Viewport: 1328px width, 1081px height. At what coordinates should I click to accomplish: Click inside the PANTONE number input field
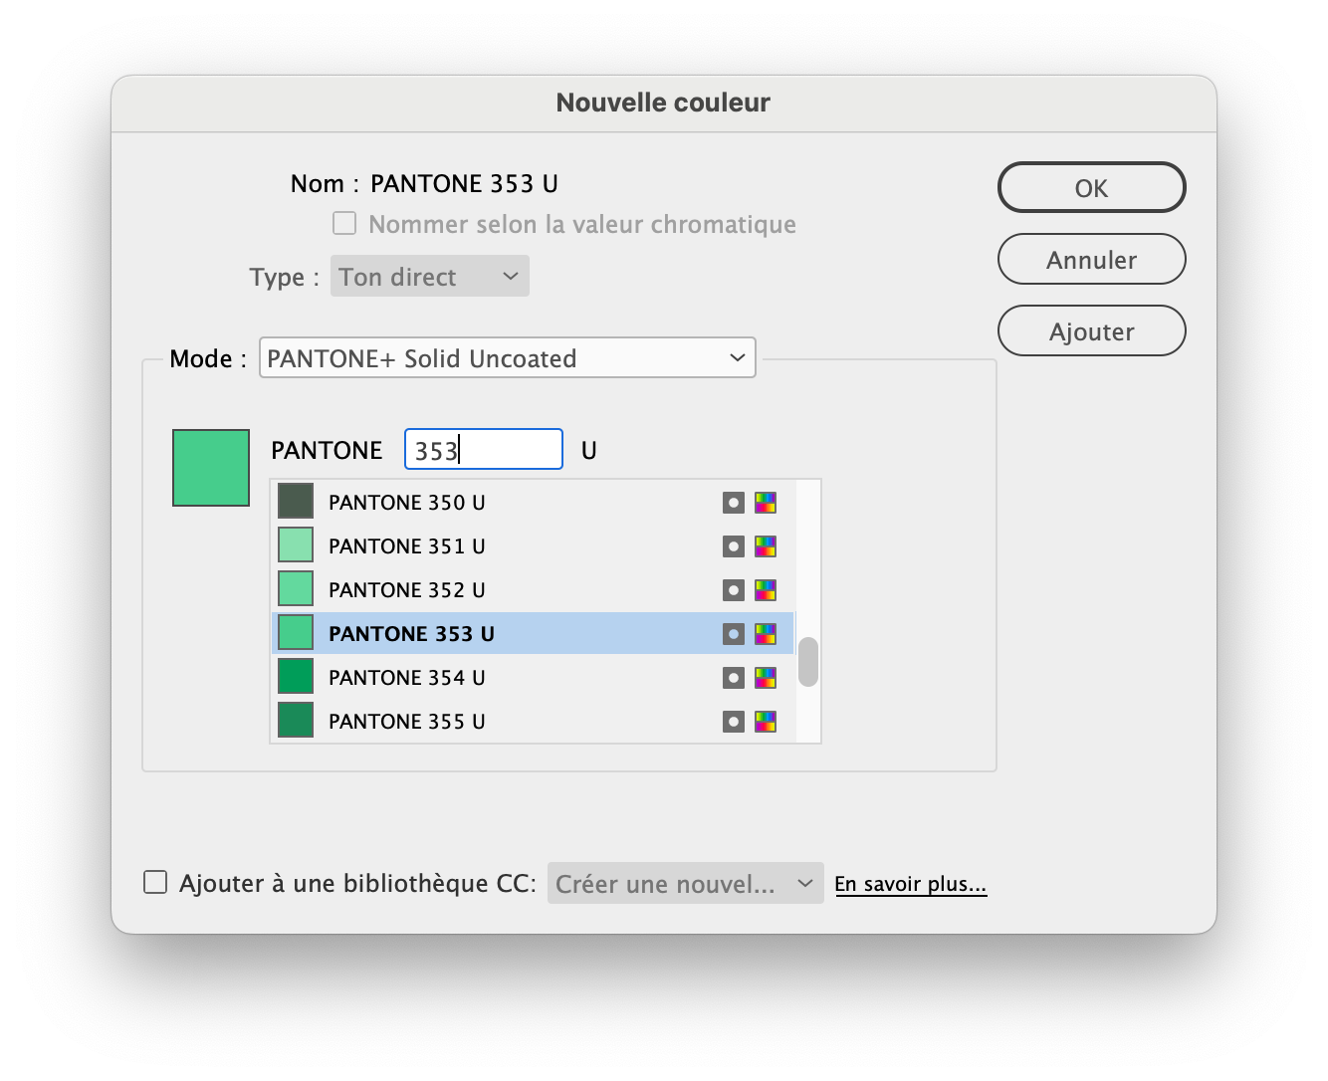[x=483, y=449]
